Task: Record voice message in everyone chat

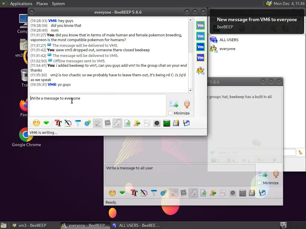Action: [x=187, y=104]
